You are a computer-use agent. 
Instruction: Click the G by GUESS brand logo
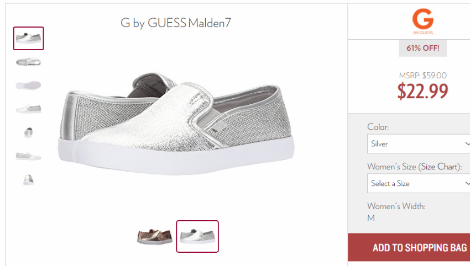tap(422, 22)
